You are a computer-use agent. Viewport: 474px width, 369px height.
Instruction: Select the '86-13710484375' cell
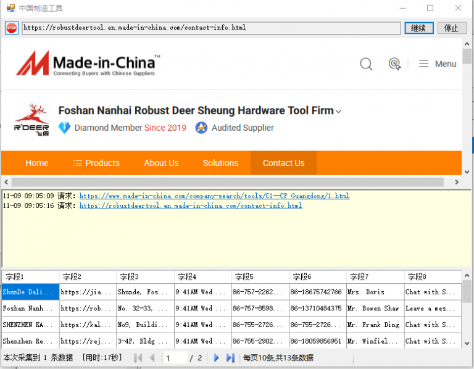point(318,309)
